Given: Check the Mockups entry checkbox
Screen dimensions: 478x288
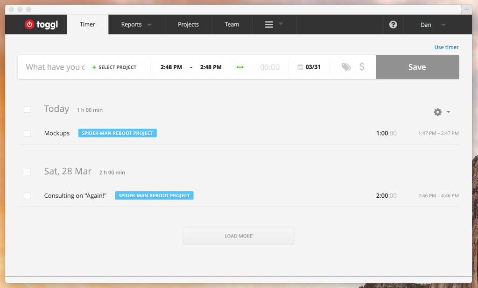Looking at the screenshot, I should (27, 133).
